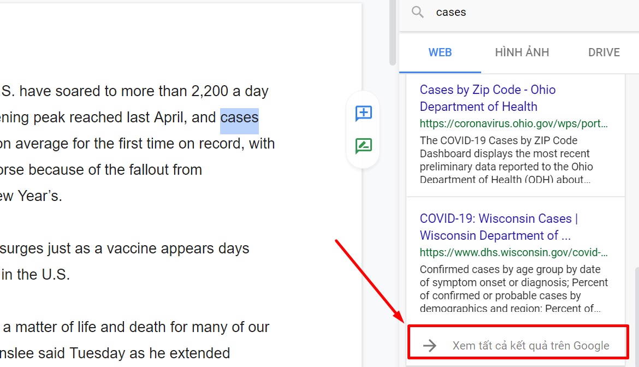Click "Xem tất cả kết quả trên Google"
This screenshot has height=367, width=639.
(x=531, y=346)
